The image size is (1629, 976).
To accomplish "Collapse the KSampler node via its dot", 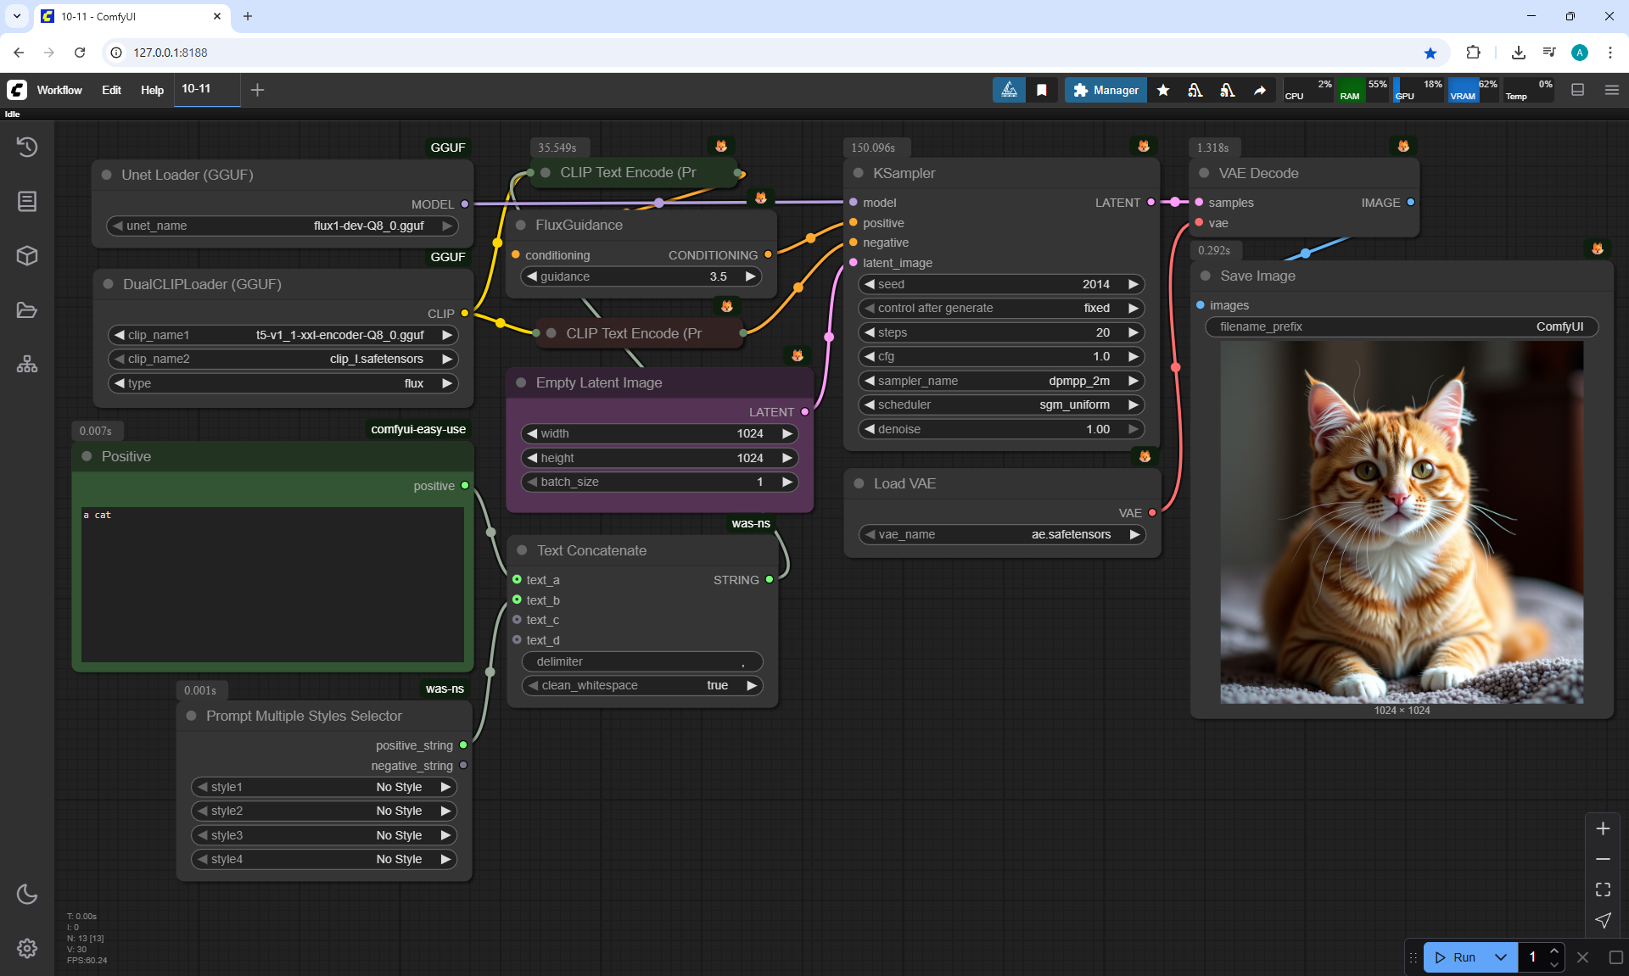I will click(858, 173).
